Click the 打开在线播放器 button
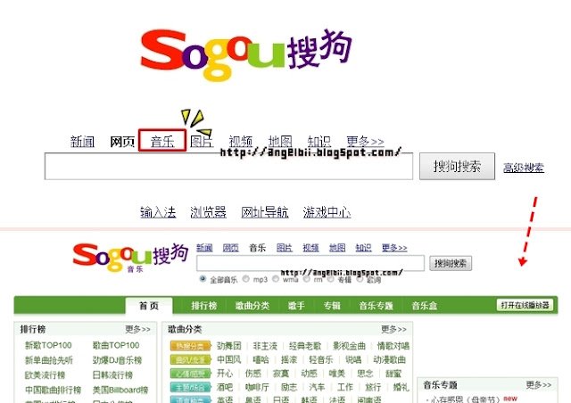 (x=525, y=305)
